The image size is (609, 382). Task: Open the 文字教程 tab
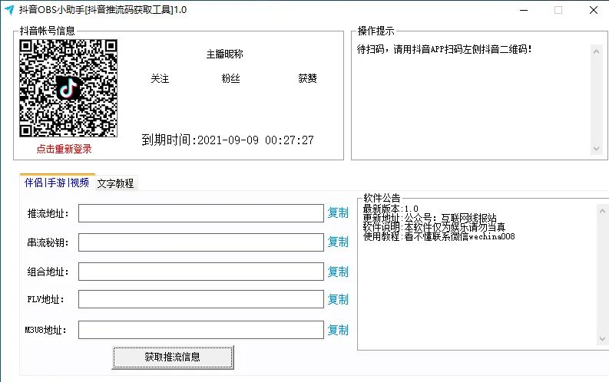coord(115,183)
